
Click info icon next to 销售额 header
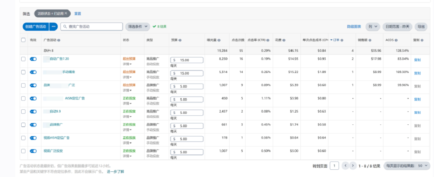coord(370,40)
